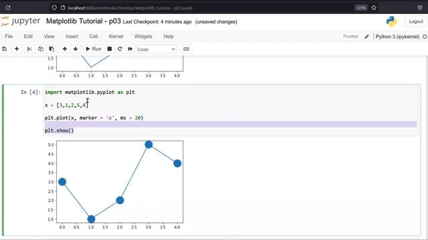Log out with the Logout button

tap(416, 21)
